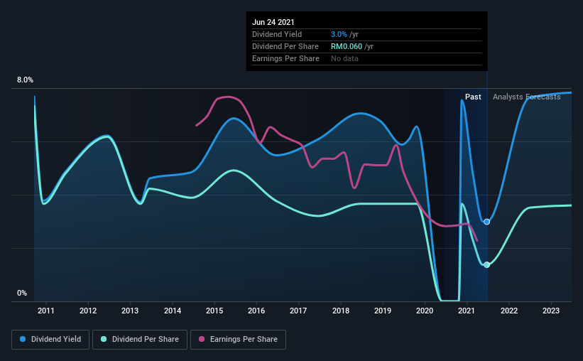
Task: Toggle the Earnings Per Share legend button
Action: tap(238, 340)
